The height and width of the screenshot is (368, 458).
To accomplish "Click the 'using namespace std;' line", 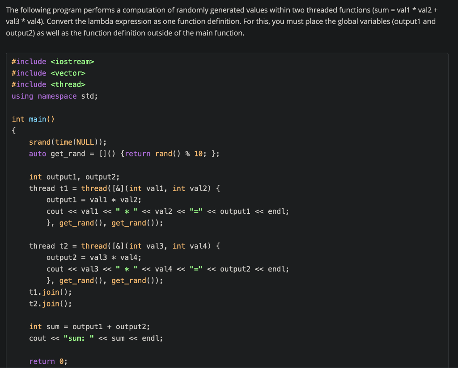I will coord(55,96).
